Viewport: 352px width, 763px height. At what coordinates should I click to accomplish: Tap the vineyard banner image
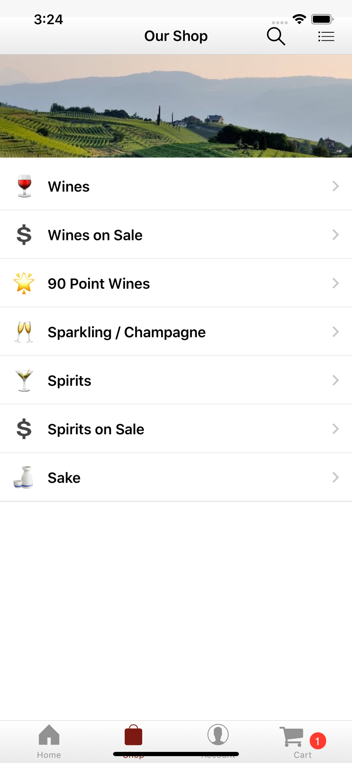(x=176, y=106)
